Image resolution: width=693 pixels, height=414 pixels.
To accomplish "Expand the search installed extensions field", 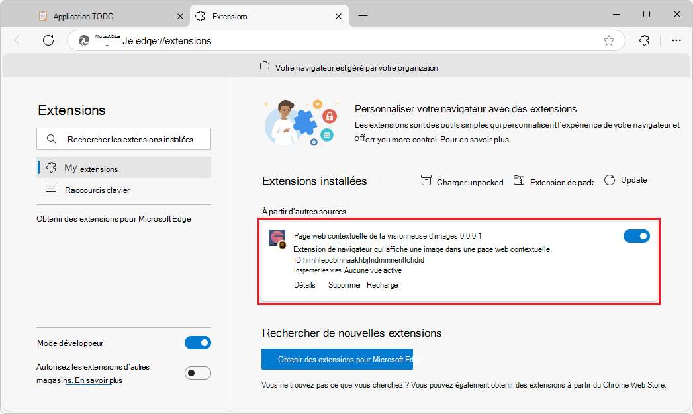I will (x=123, y=139).
